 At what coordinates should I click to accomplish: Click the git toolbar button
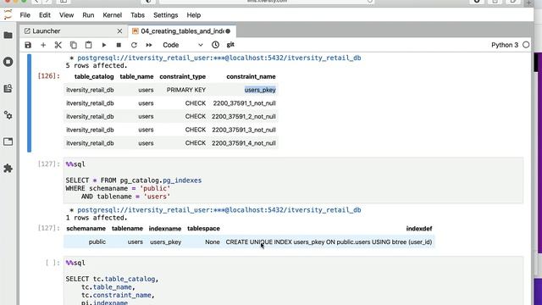pos(230,45)
